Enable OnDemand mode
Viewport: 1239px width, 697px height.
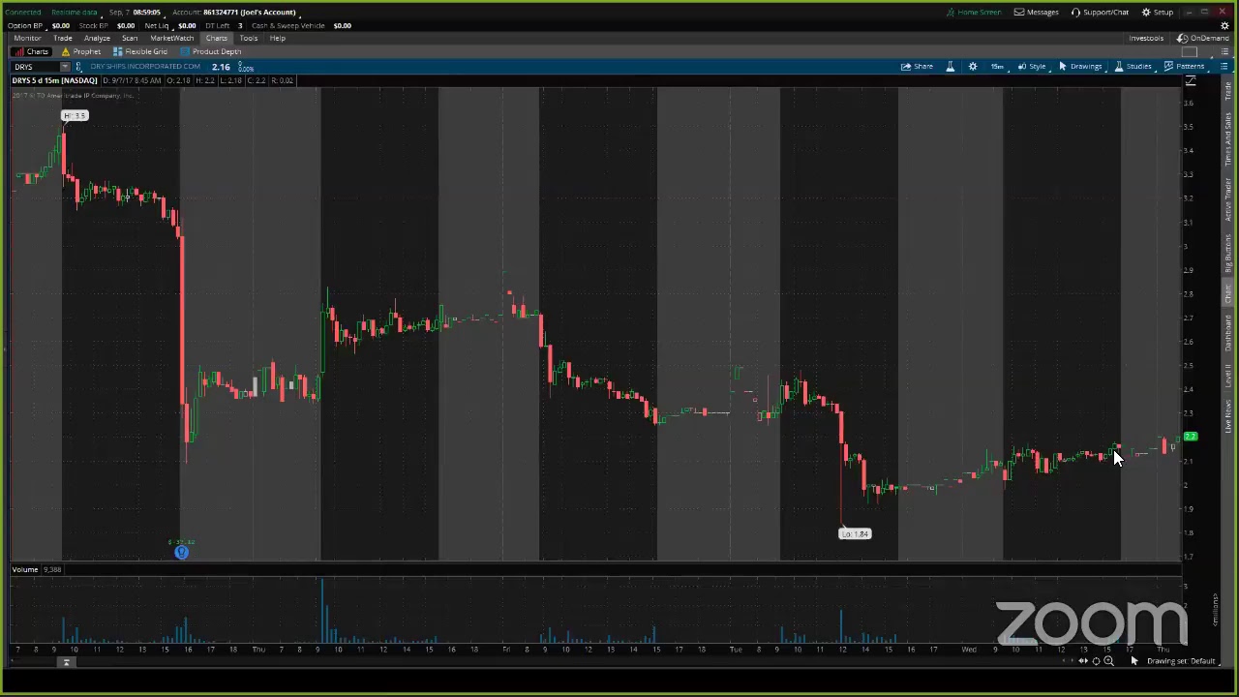coord(1203,38)
